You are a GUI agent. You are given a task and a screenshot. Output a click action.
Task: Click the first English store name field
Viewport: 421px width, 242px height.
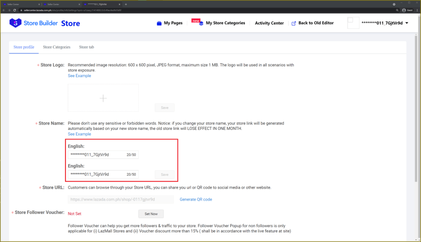pyautogui.click(x=98, y=154)
